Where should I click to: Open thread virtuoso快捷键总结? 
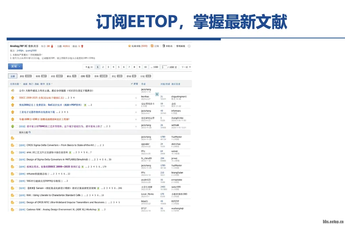click(37, 174)
